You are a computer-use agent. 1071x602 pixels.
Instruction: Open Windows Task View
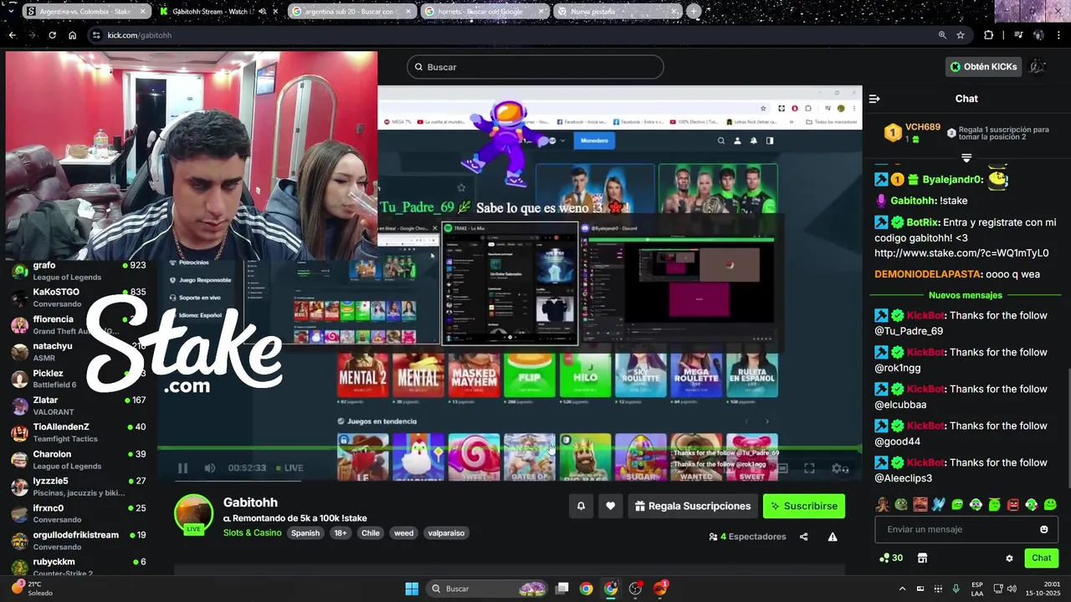(x=562, y=589)
